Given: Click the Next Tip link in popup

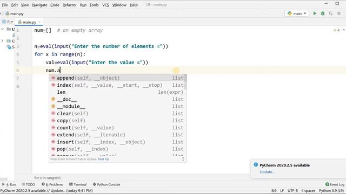Looking at the screenshot, I should [103, 159].
